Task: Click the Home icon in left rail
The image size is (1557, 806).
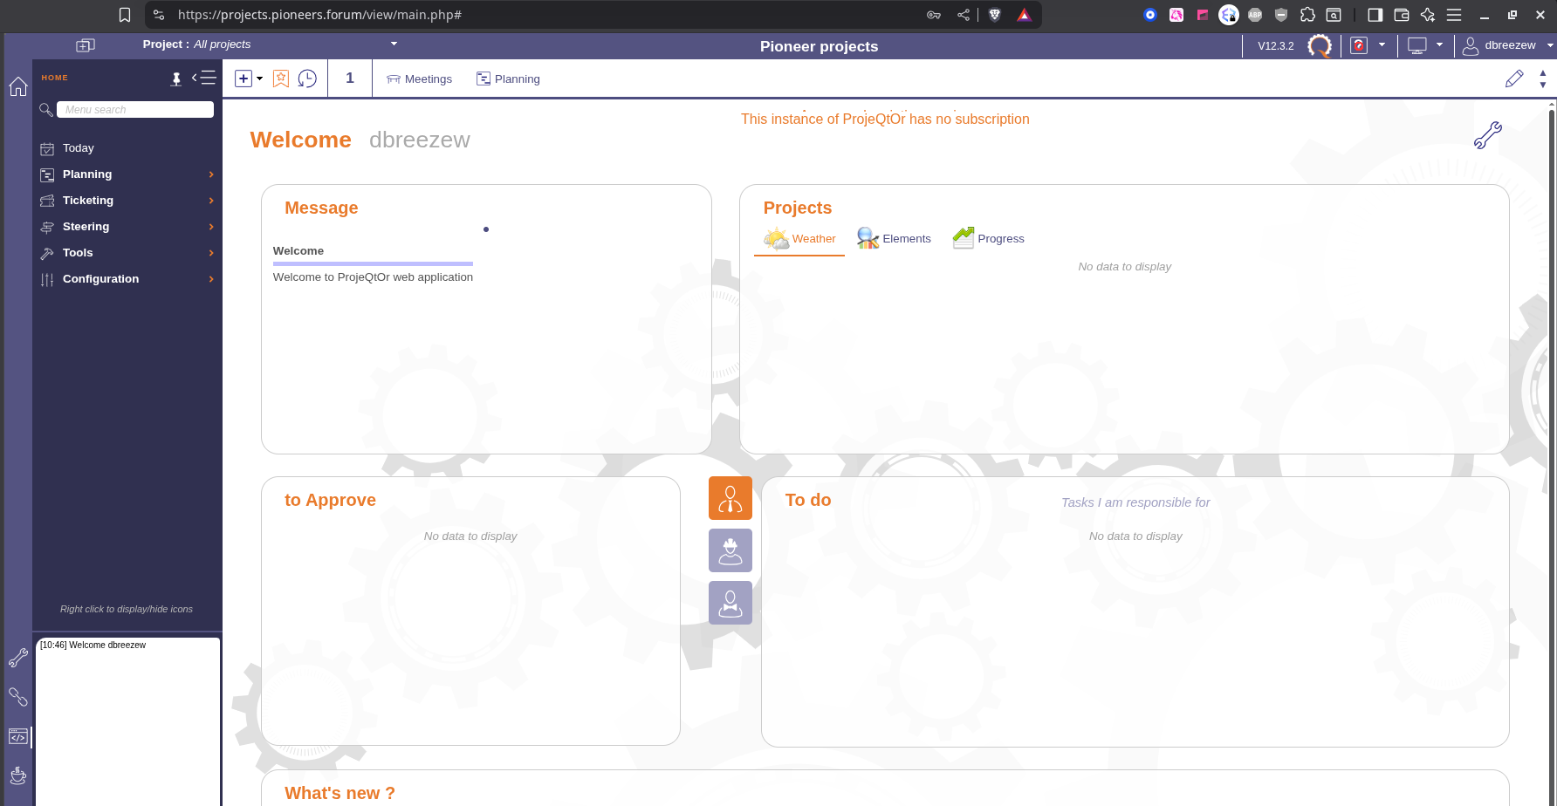Action: pyautogui.click(x=18, y=86)
